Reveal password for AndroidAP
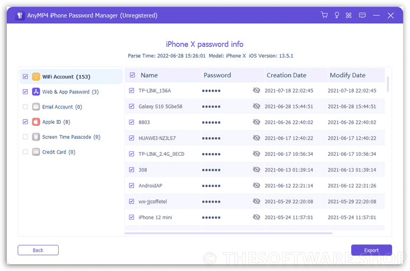The height and width of the screenshot is (271, 410). (x=256, y=185)
